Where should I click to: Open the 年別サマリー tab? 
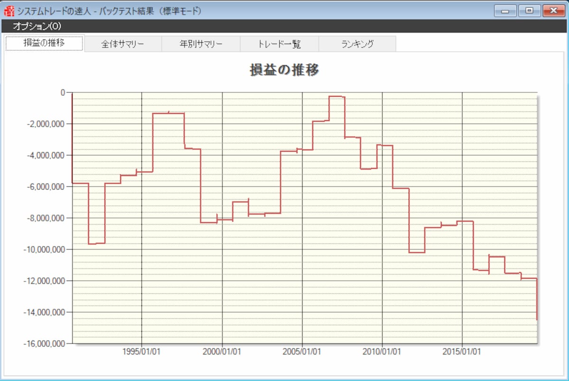coord(201,44)
